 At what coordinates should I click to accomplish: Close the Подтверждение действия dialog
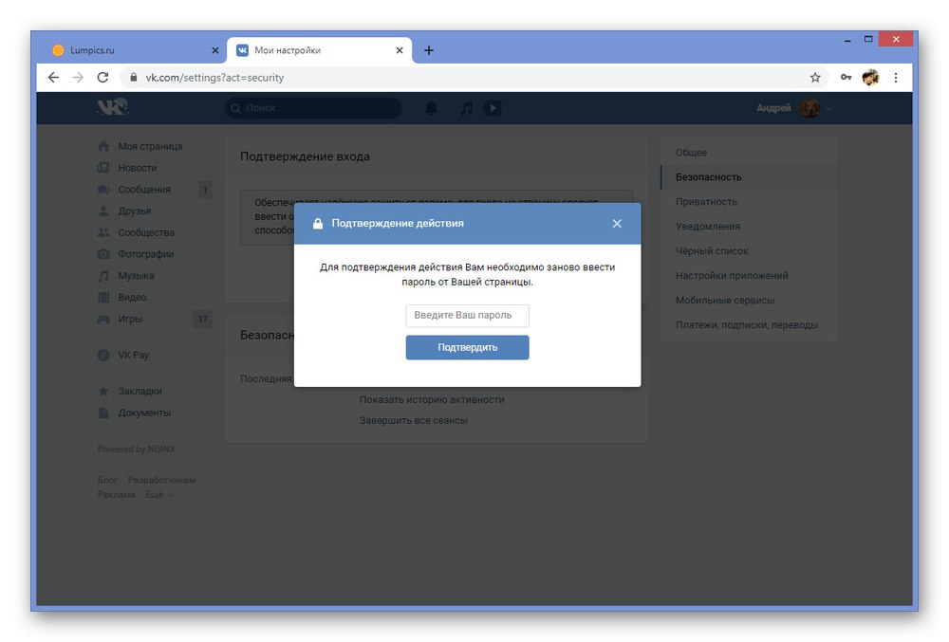[617, 224]
